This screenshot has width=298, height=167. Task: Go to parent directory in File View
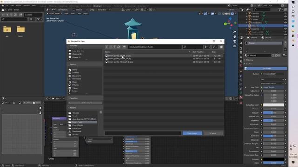[x=115, y=47]
